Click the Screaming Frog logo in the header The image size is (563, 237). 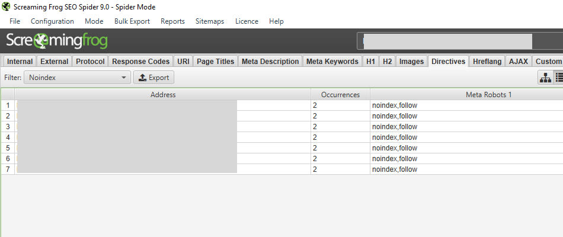click(x=57, y=41)
